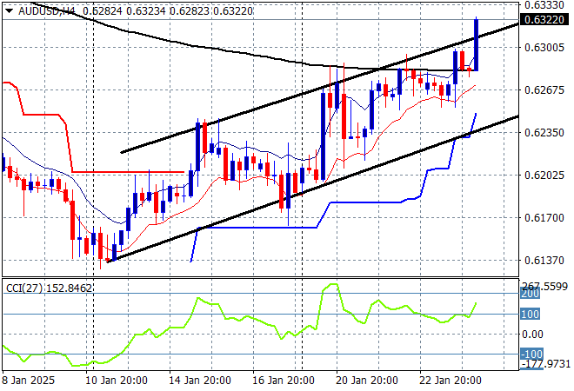574x391 pixels.
Task: Select the CCI(27) 152.8462 indicator label
Action: coord(49,288)
